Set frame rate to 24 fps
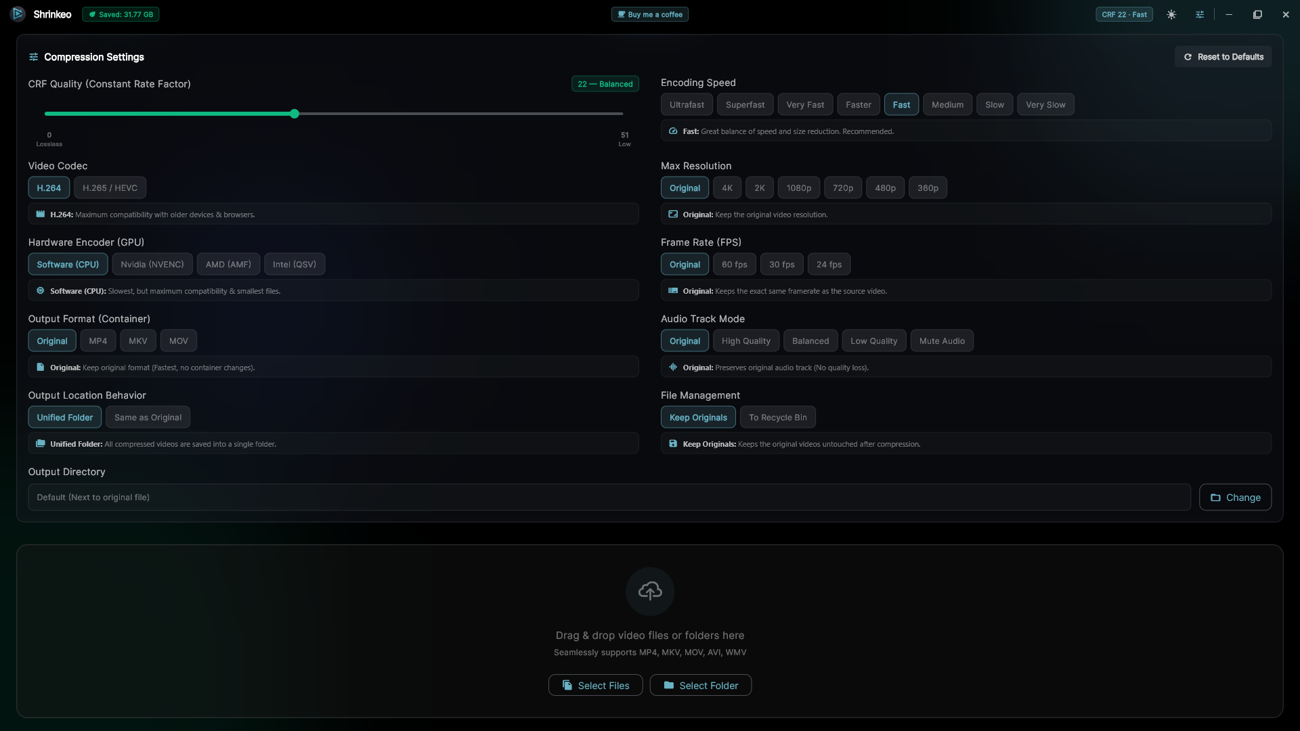Screen dimensions: 1300x731 (829, 264)
